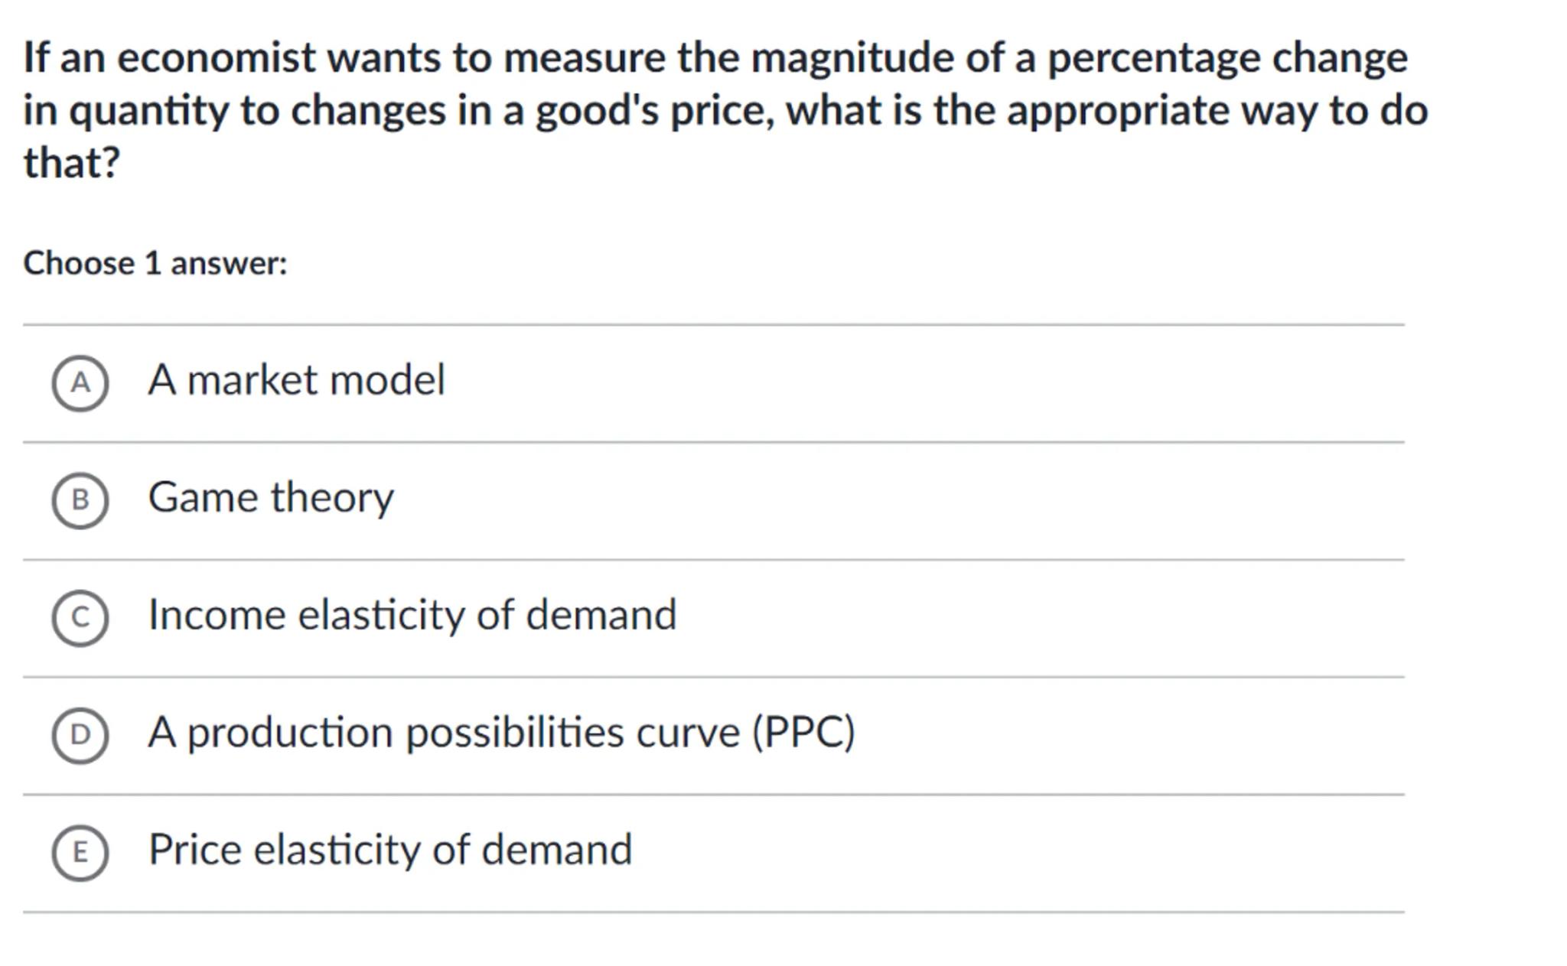Select radio circle A for market model
The image size is (1567, 966).
coord(80,382)
